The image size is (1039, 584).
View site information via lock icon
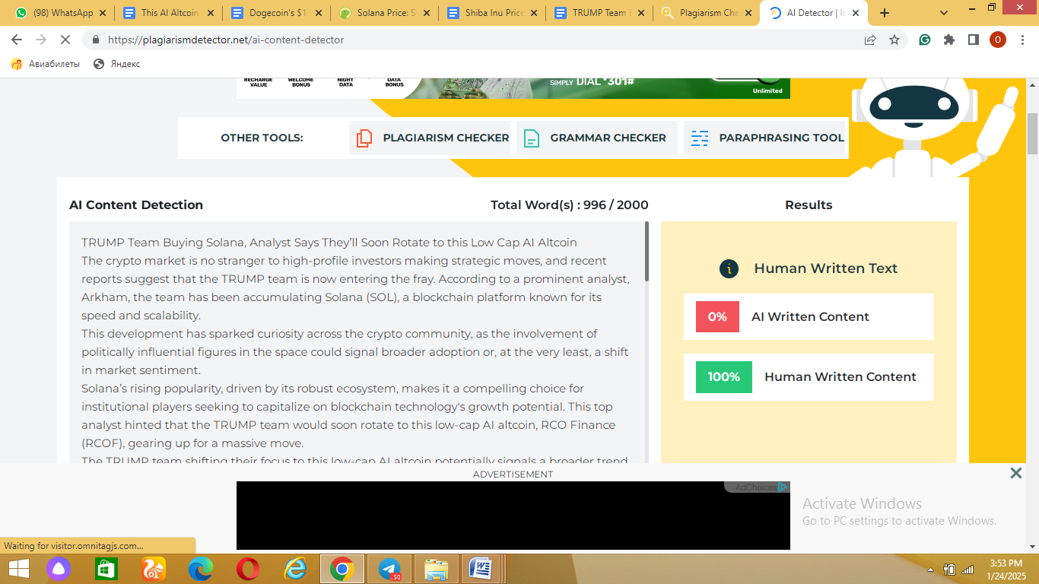coord(96,40)
